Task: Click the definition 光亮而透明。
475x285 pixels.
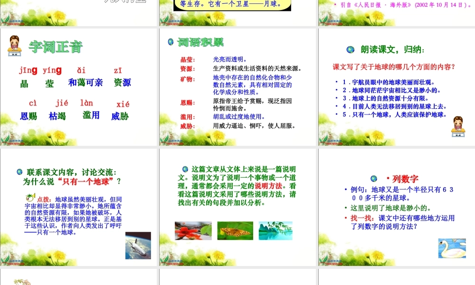Action: coord(230,59)
